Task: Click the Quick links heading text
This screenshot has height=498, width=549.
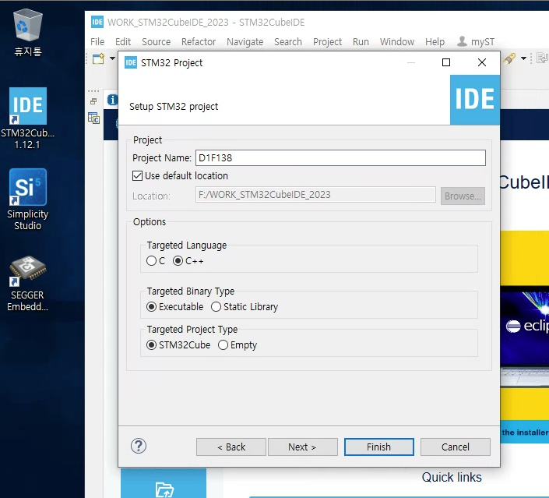Action: tap(452, 477)
